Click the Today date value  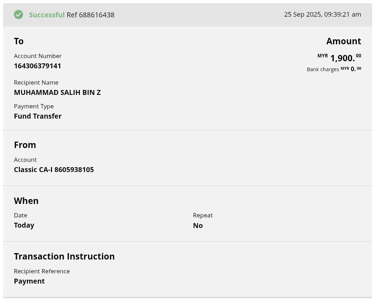point(24,225)
